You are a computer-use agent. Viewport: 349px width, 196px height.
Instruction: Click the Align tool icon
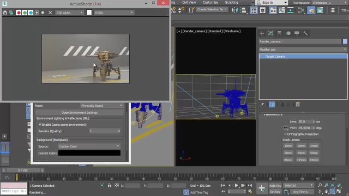click(x=244, y=10)
